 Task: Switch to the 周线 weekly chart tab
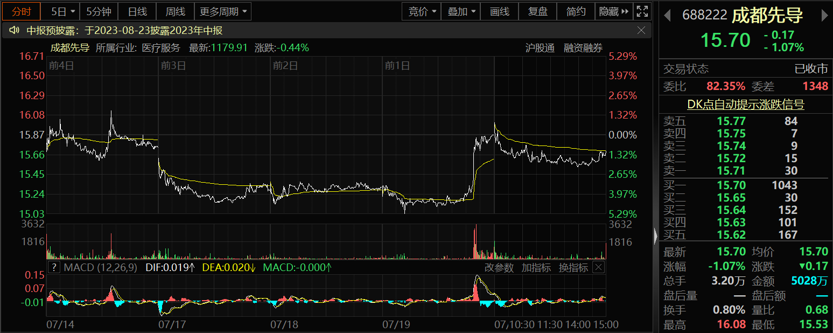(x=175, y=11)
